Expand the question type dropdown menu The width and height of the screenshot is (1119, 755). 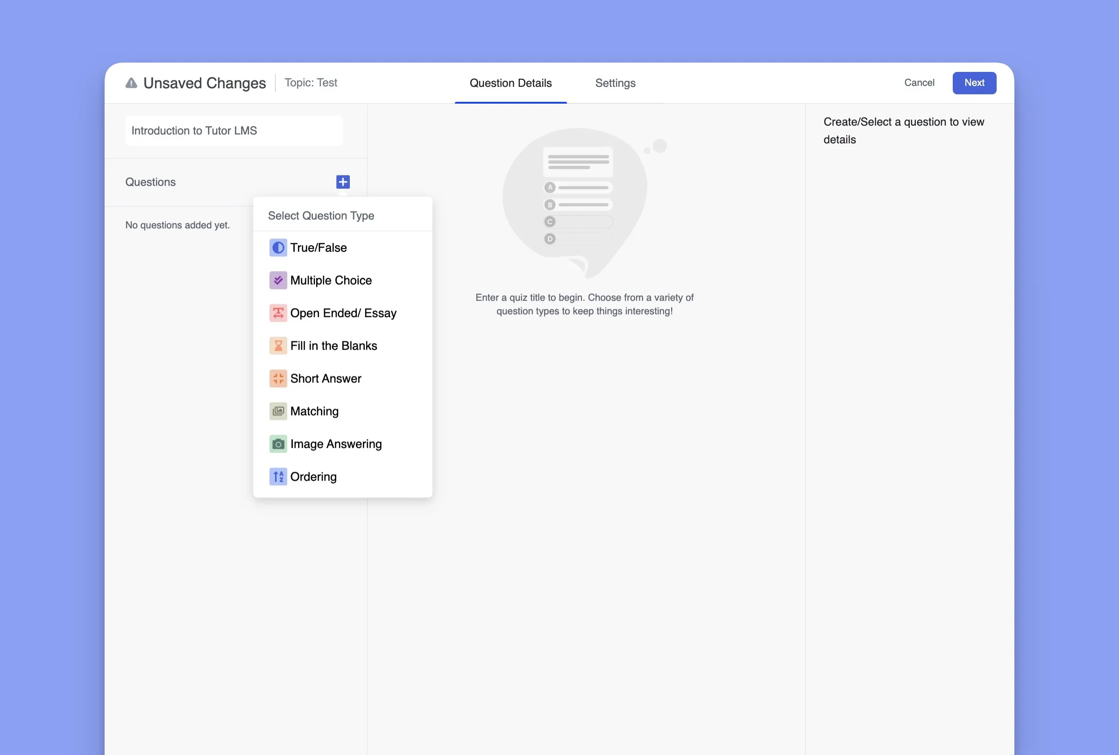[x=342, y=182]
